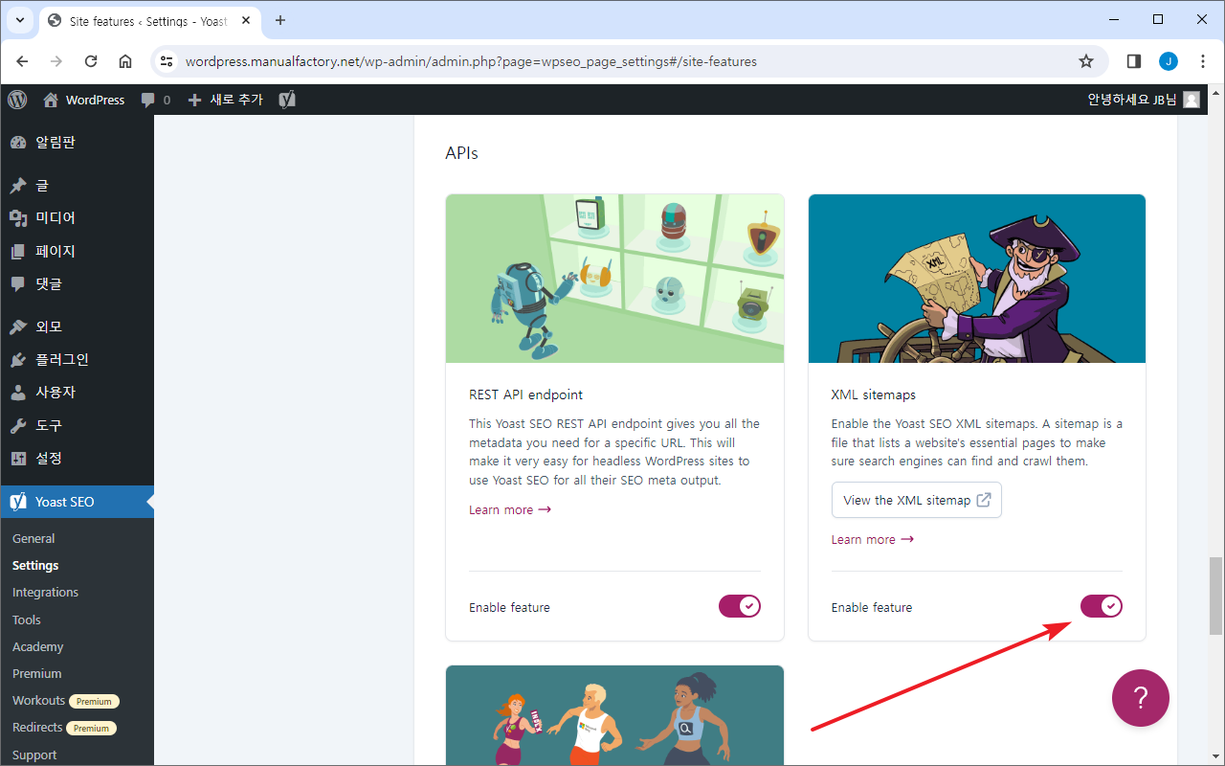Click the XML sitemaps title

tap(874, 394)
